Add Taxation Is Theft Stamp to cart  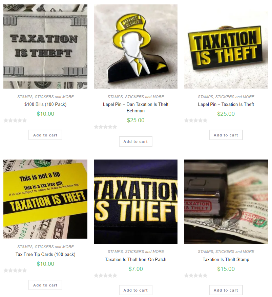226,290
